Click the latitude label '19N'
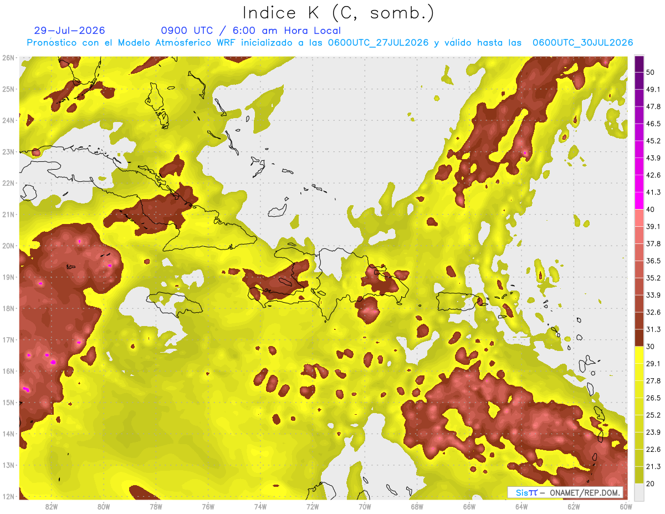This screenshot has height=514, width=665. click(x=8, y=277)
